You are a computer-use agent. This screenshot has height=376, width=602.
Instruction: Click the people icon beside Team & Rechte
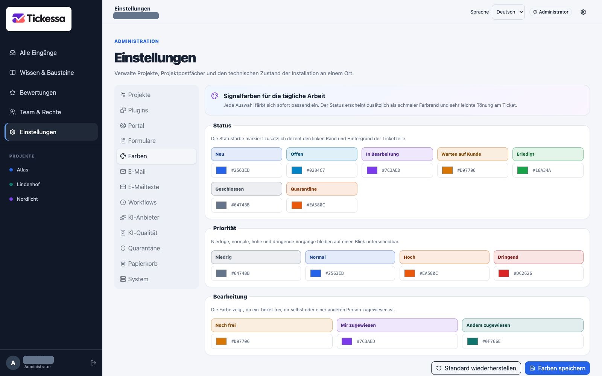pyautogui.click(x=12, y=112)
